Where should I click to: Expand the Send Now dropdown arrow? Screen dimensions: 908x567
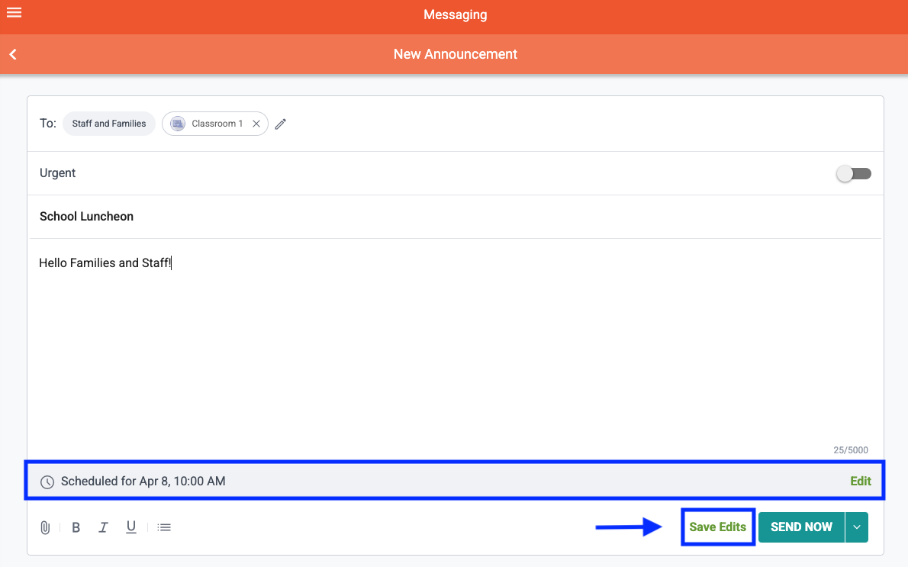click(x=857, y=527)
